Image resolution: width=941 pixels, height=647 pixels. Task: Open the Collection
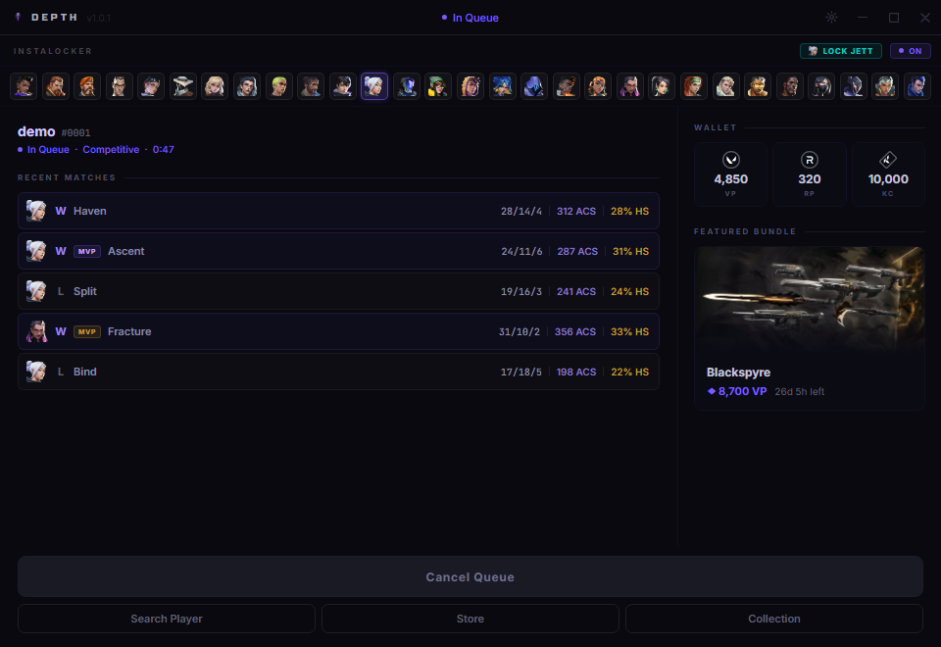773,619
